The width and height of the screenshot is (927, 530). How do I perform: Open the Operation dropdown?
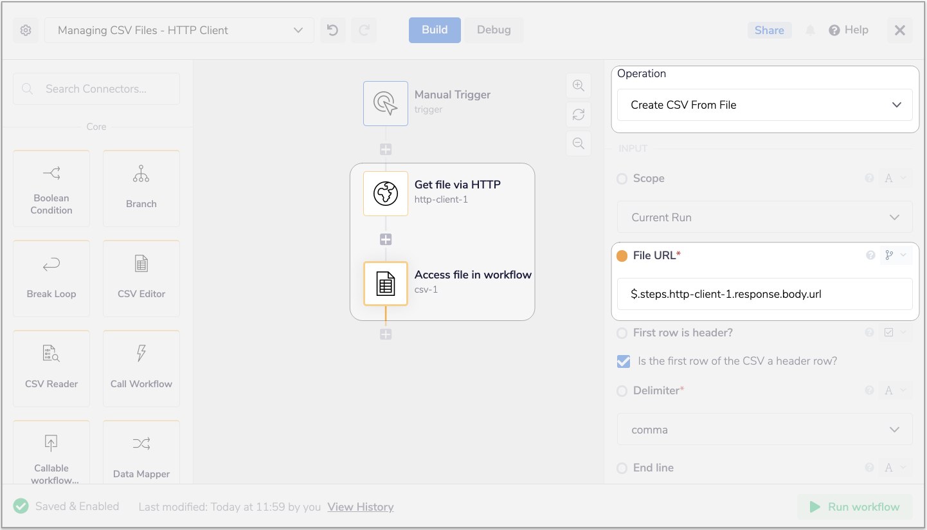764,105
